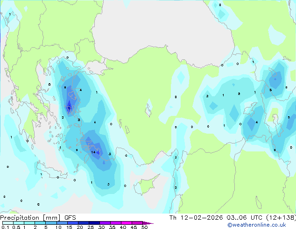This screenshot has height=229, width=296.
Task: Click the "0.1" legend scale label
Action: pyautogui.click(x=5, y=227)
